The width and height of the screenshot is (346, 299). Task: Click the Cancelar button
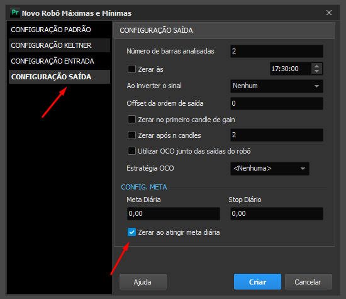tap(308, 282)
